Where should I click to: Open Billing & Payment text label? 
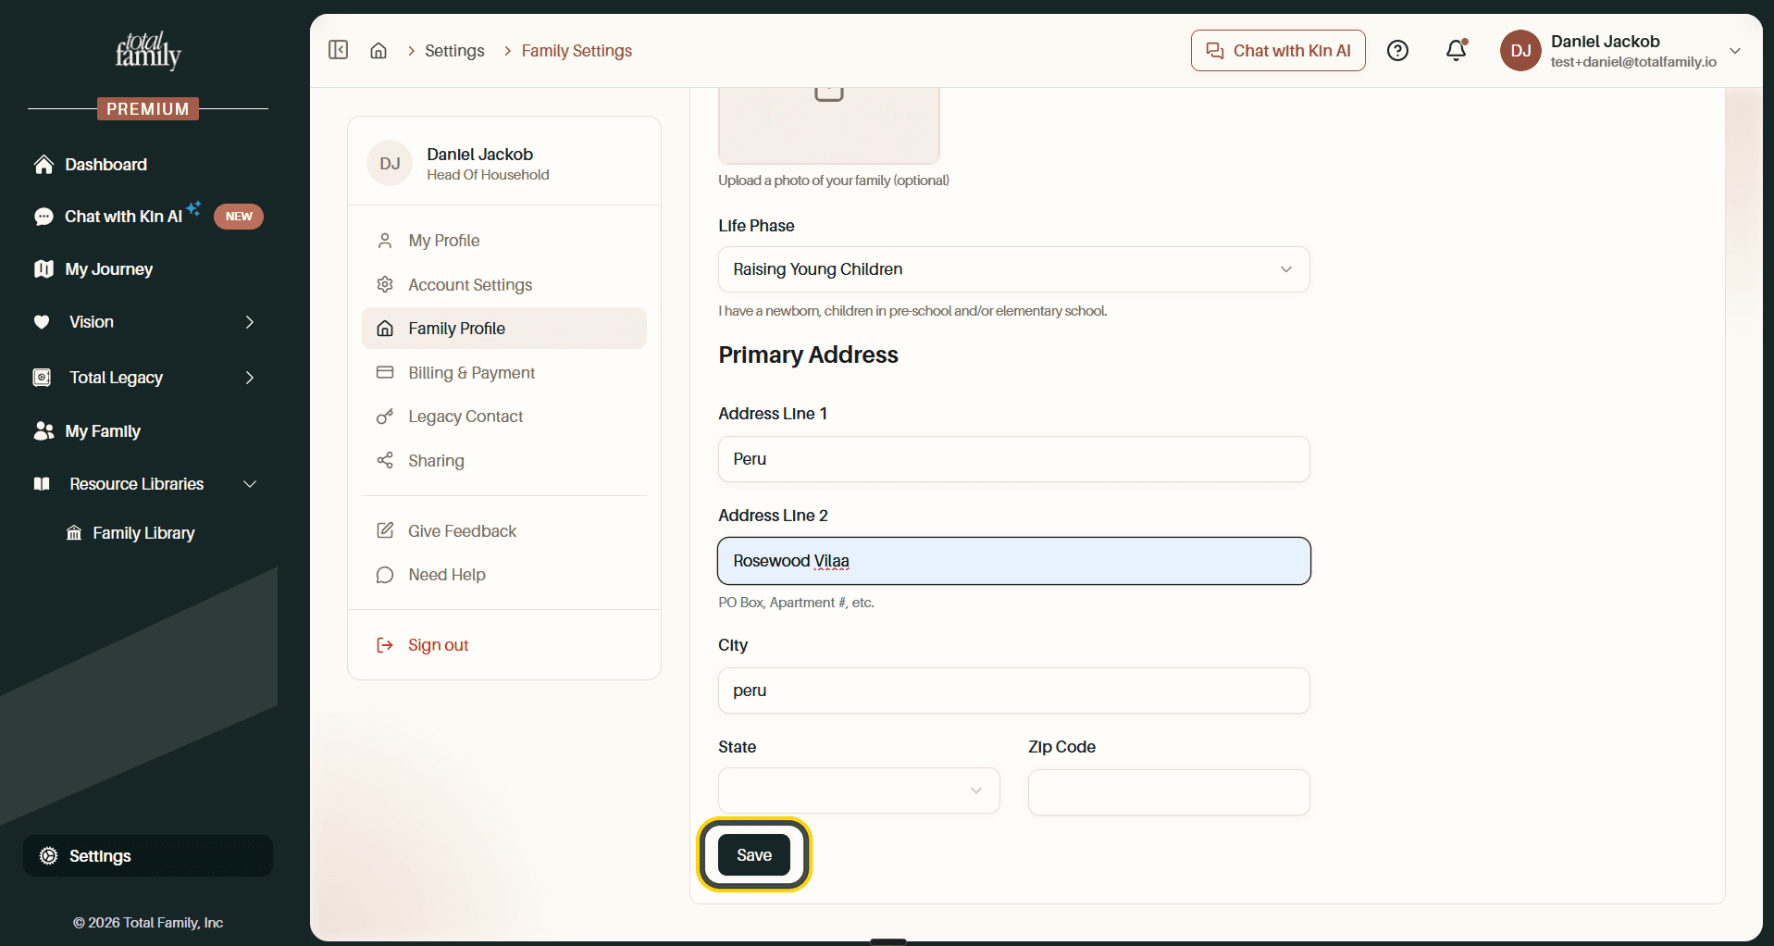click(x=472, y=372)
